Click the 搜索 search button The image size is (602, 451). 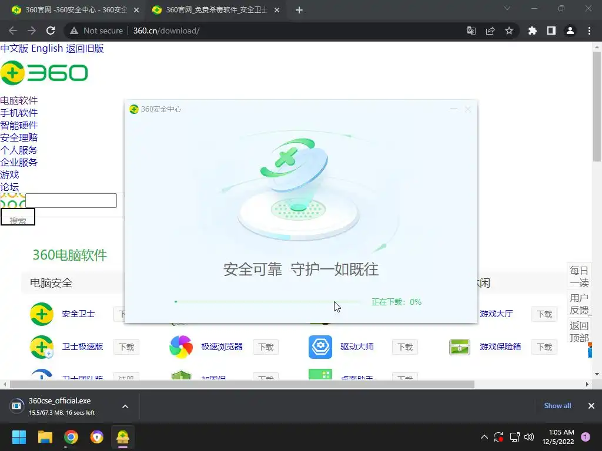(18, 217)
